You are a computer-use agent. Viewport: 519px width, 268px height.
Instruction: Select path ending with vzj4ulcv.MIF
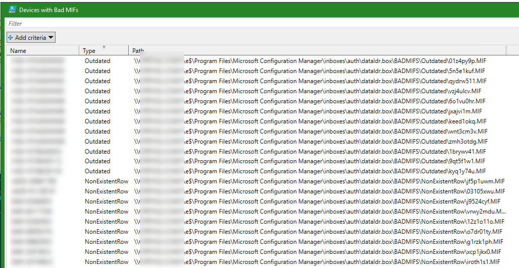click(x=307, y=91)
